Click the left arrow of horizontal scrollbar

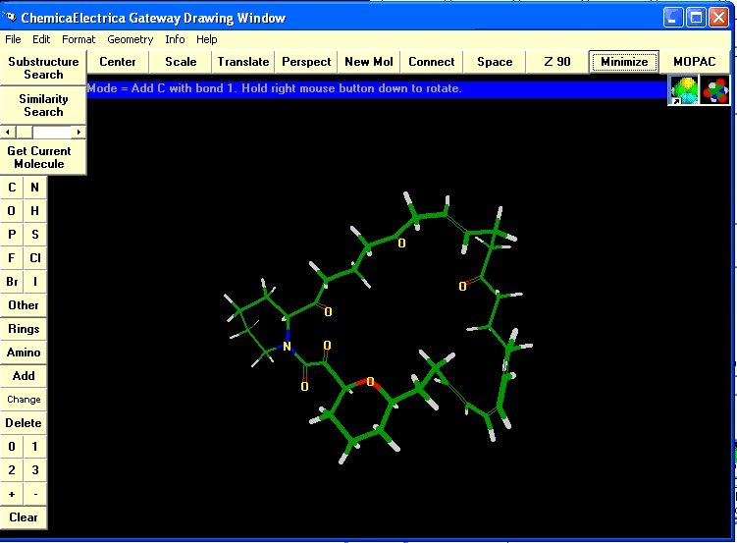[7, 133]
